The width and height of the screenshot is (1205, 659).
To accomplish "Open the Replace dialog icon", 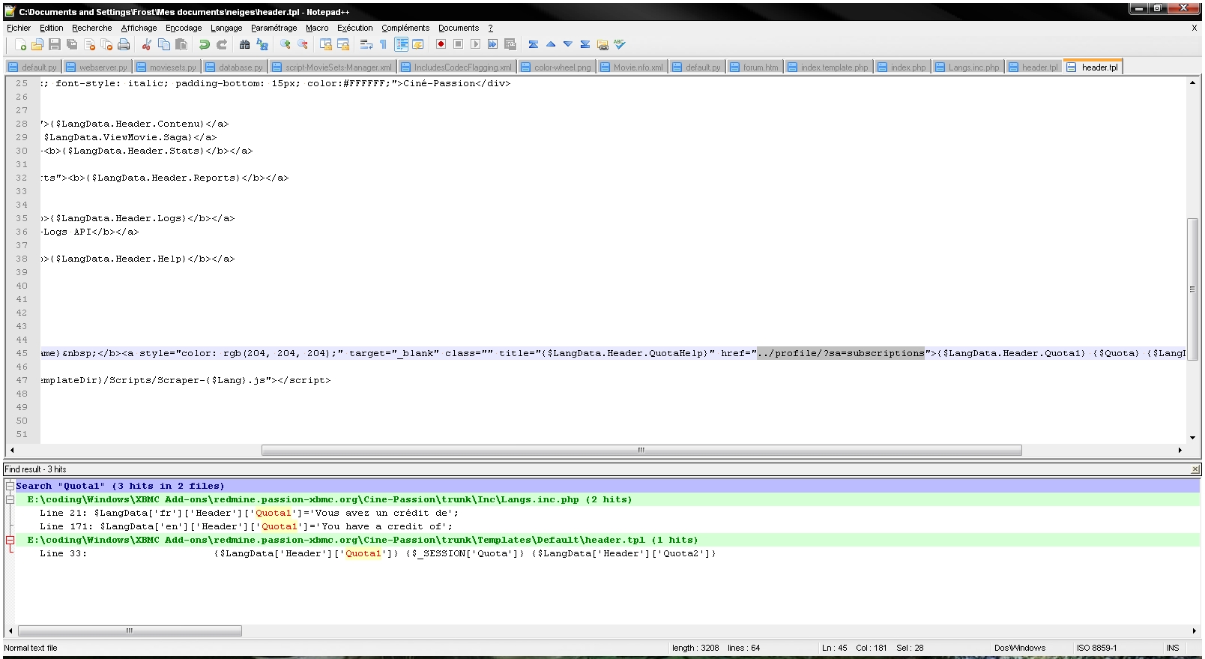I will [262, 45].
